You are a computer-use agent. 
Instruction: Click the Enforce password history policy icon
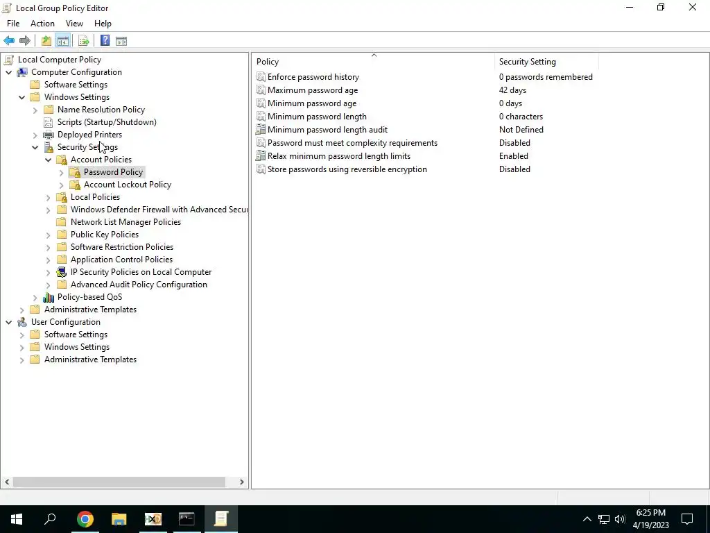[261, 77]
